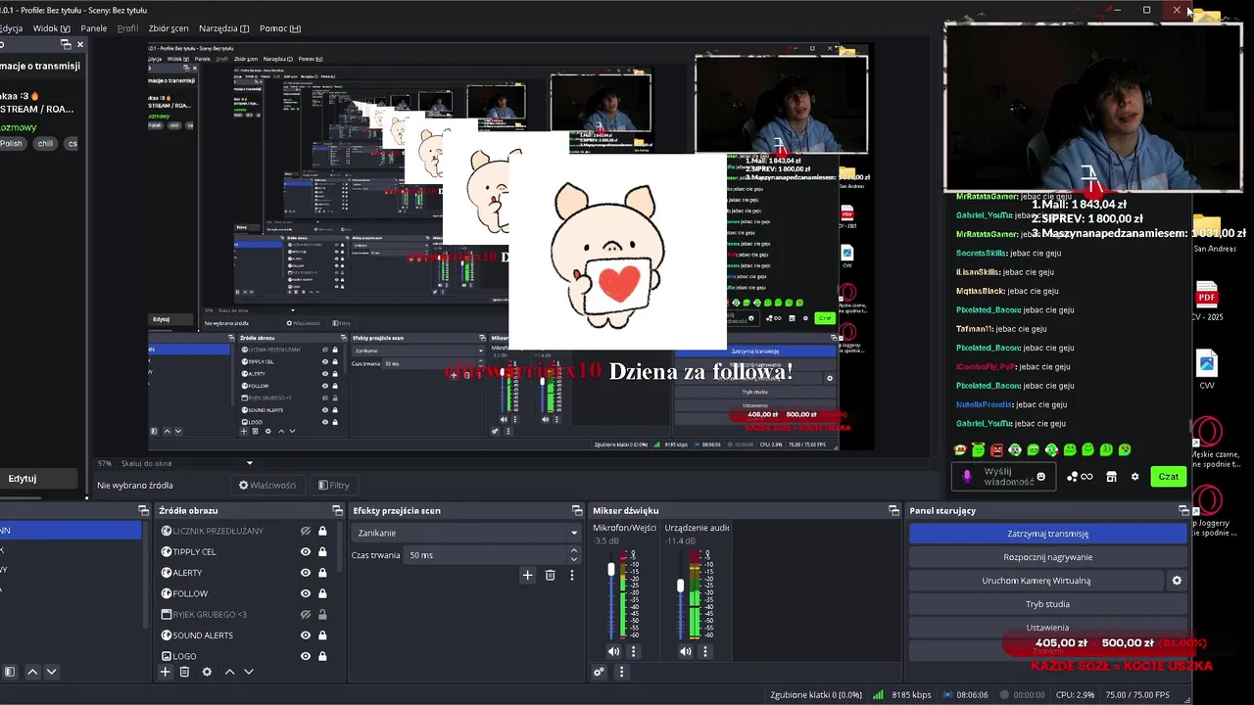Open the Zbiór scen menu
Viewport: 1254px width, 705px height.
pyautogui.click(x=169, y=28)
